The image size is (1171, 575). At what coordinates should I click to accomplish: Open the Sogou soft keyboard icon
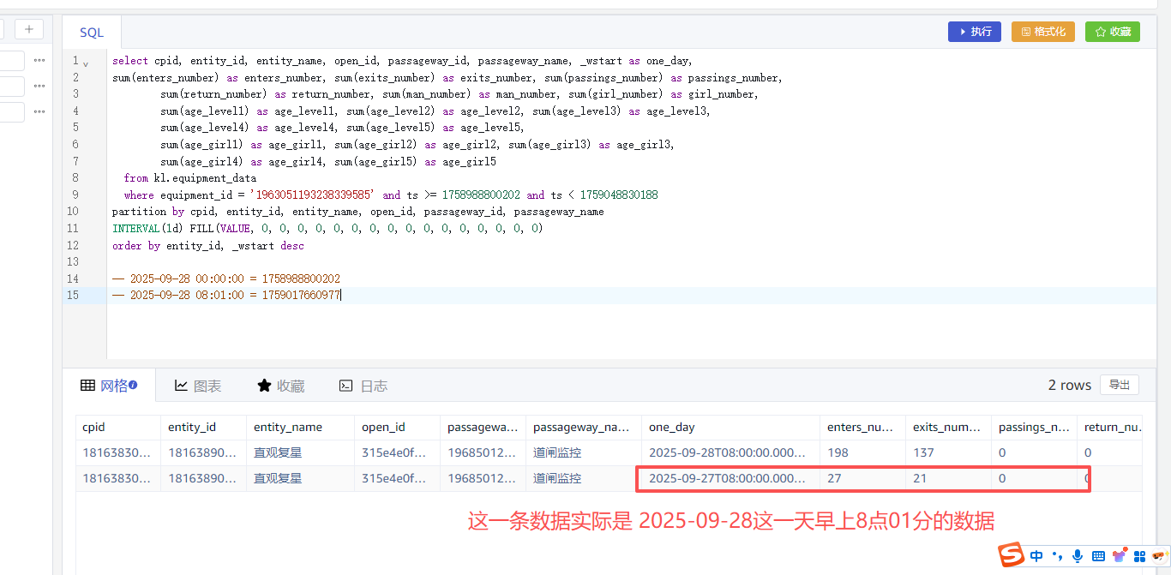tap(1098, 556)
